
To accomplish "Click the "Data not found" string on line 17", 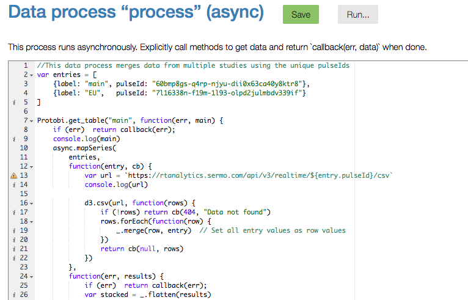I will click(x=235, y=212).
